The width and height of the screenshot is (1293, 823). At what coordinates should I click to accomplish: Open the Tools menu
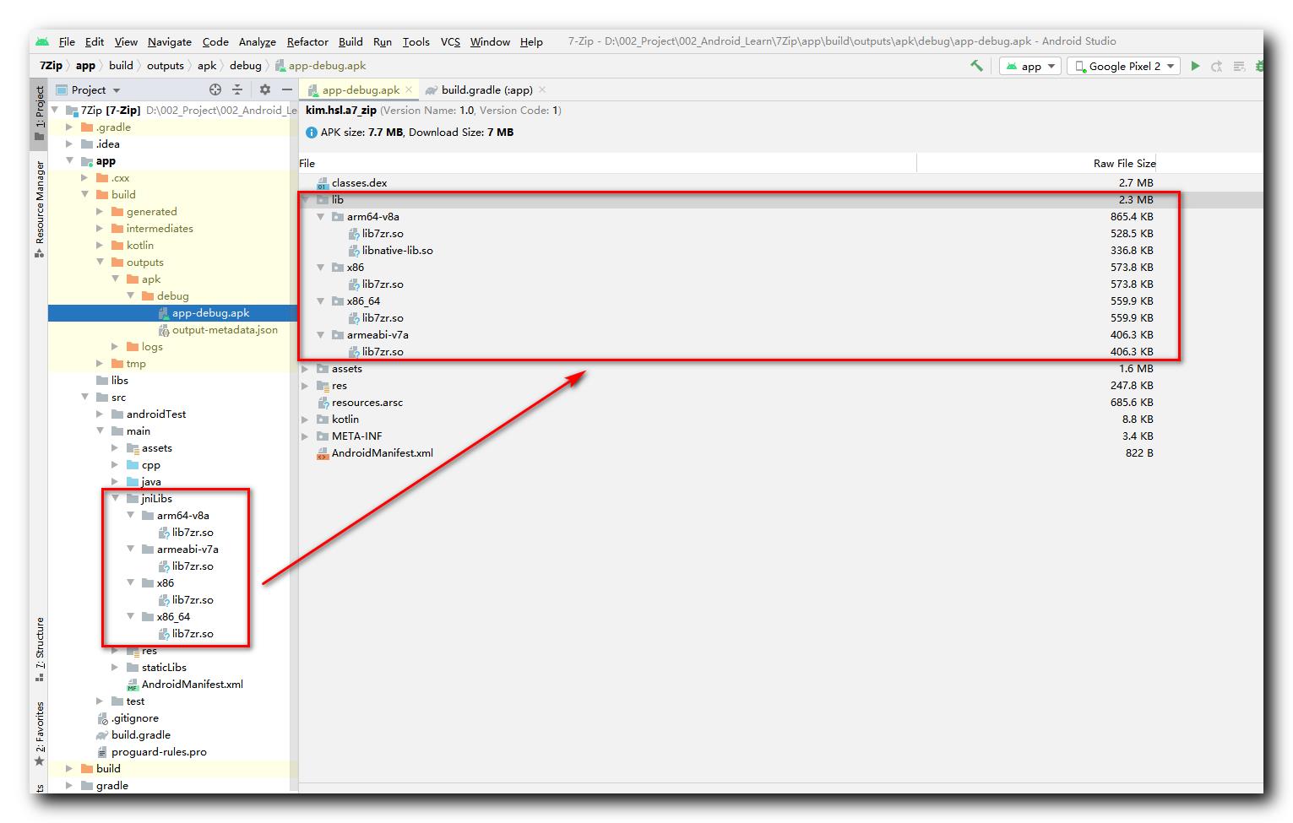pos(416,41)
